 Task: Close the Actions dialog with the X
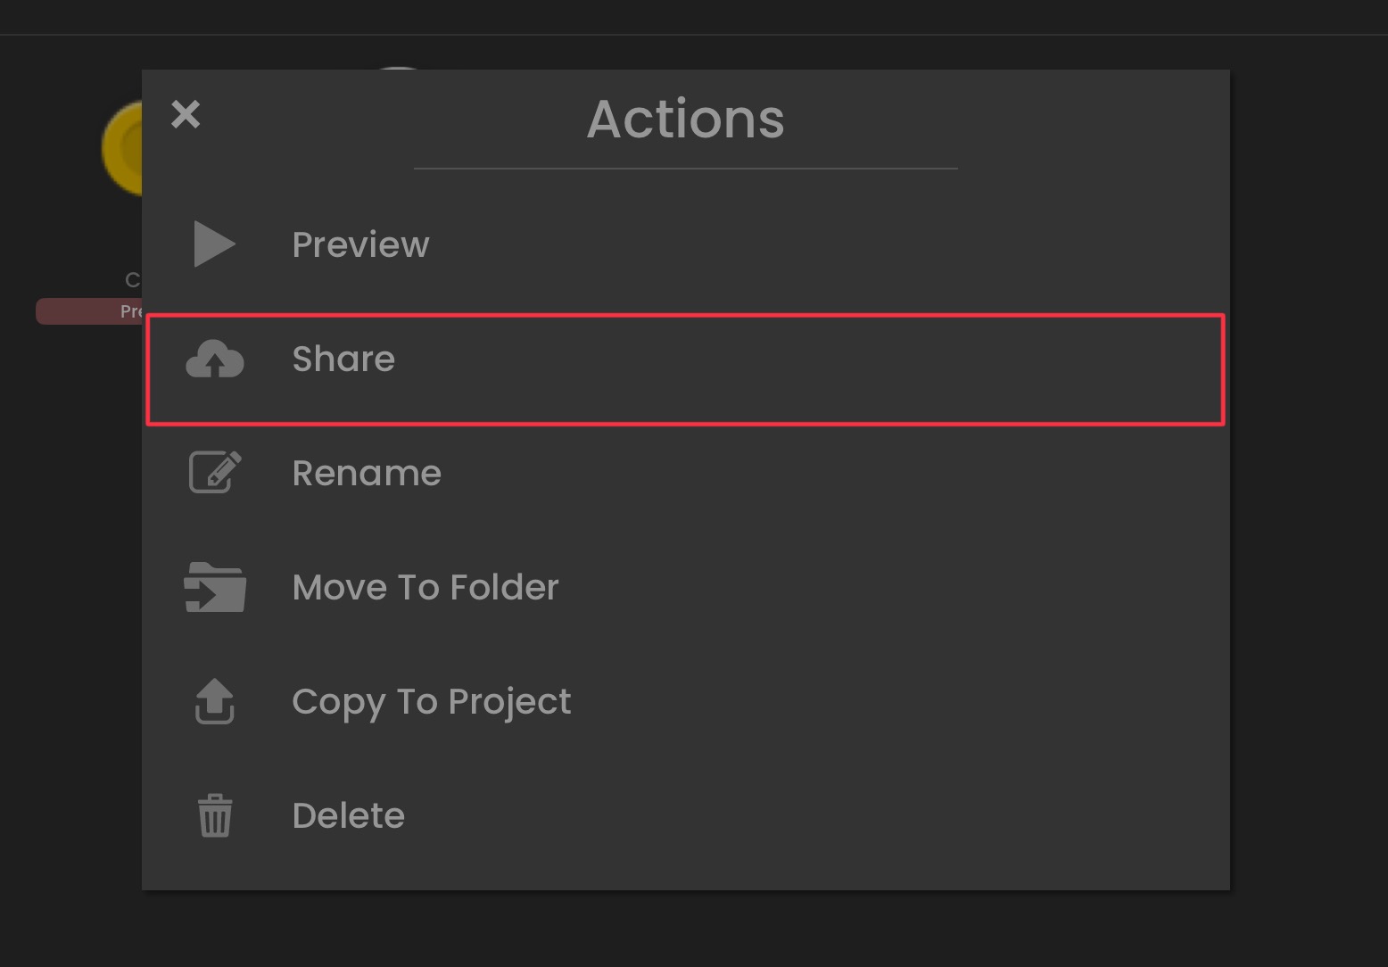pyautogui.click(x=186, y=114)
